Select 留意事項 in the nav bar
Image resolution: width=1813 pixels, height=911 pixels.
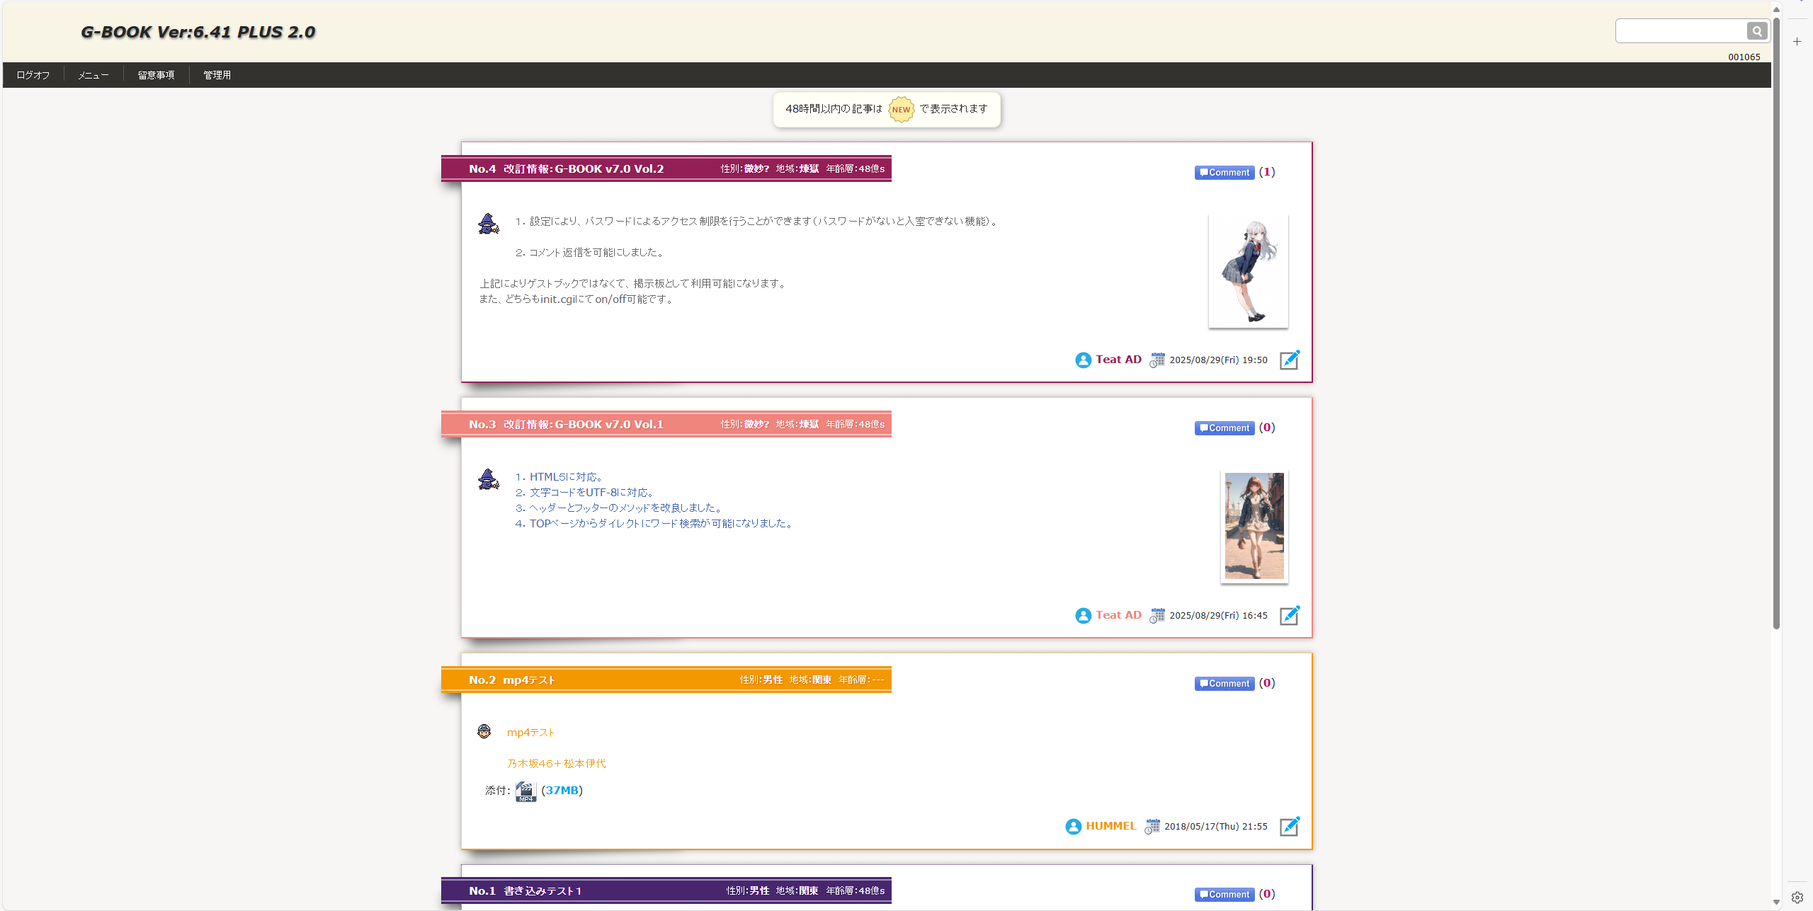click(156, 75)
